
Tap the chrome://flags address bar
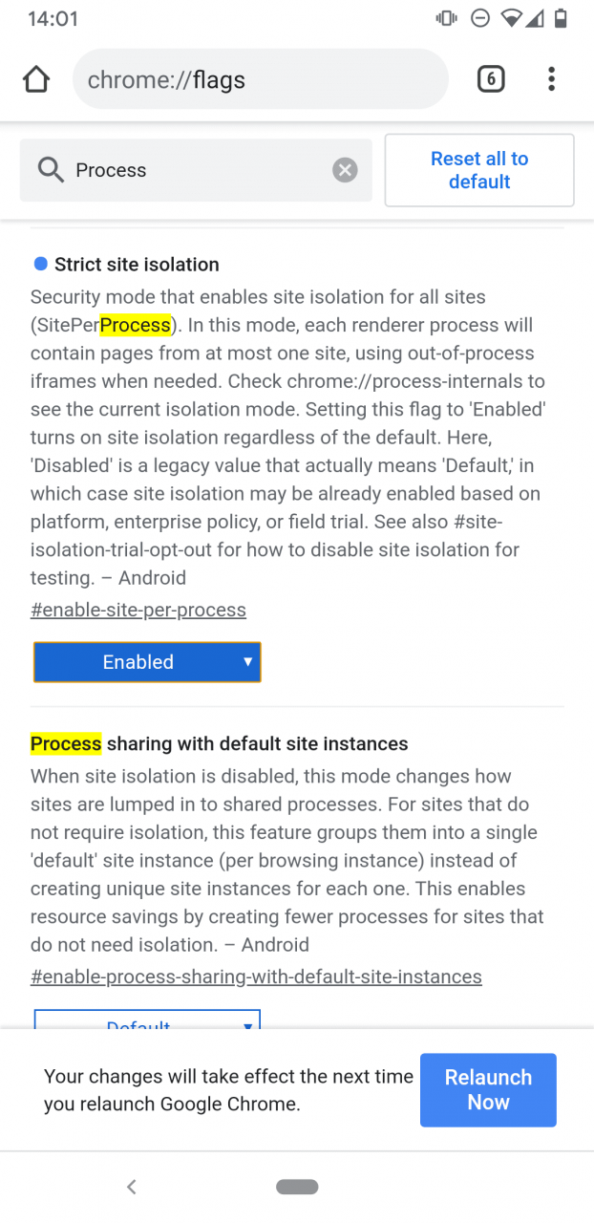tap(260, 79)
